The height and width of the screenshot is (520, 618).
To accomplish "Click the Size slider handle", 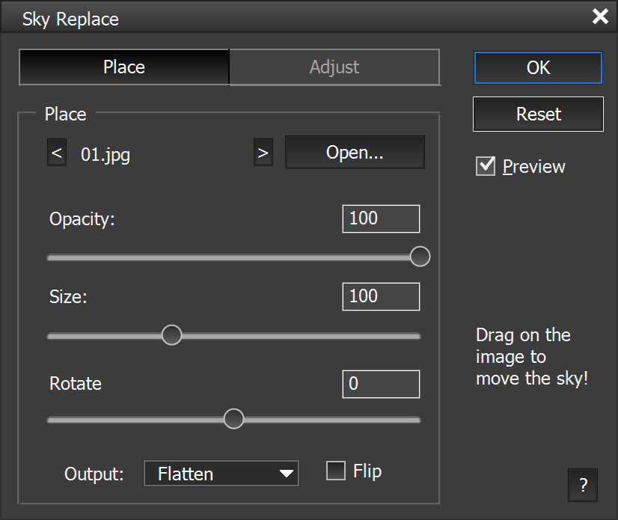I will 172,335.
